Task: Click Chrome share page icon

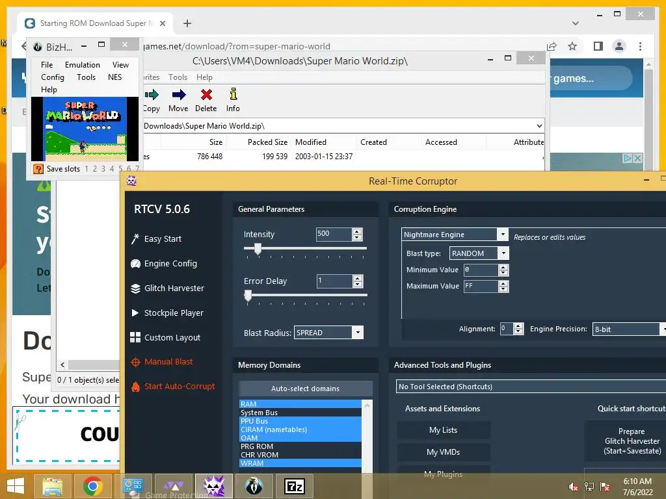Action: pyautogui.click(x=552, y=46)
